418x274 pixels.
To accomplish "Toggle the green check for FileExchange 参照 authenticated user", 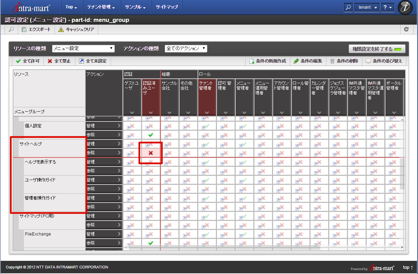I will click(x=151, y=243).
